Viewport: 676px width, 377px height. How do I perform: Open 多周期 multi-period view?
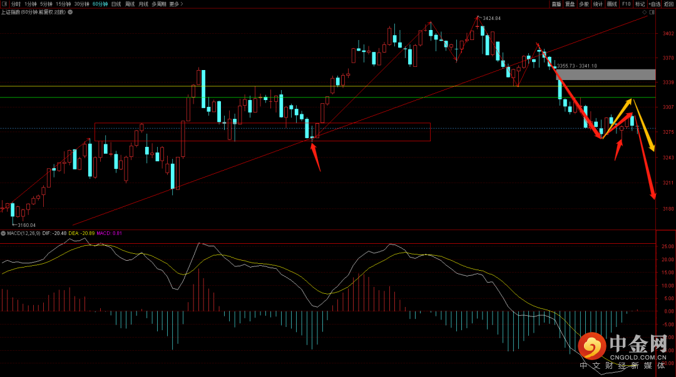pos(158,4)
